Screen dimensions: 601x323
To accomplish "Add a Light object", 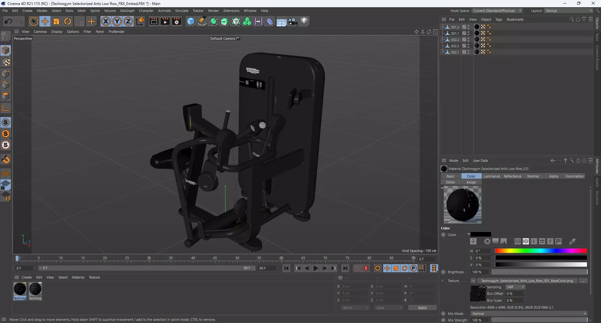I will 304,21.
